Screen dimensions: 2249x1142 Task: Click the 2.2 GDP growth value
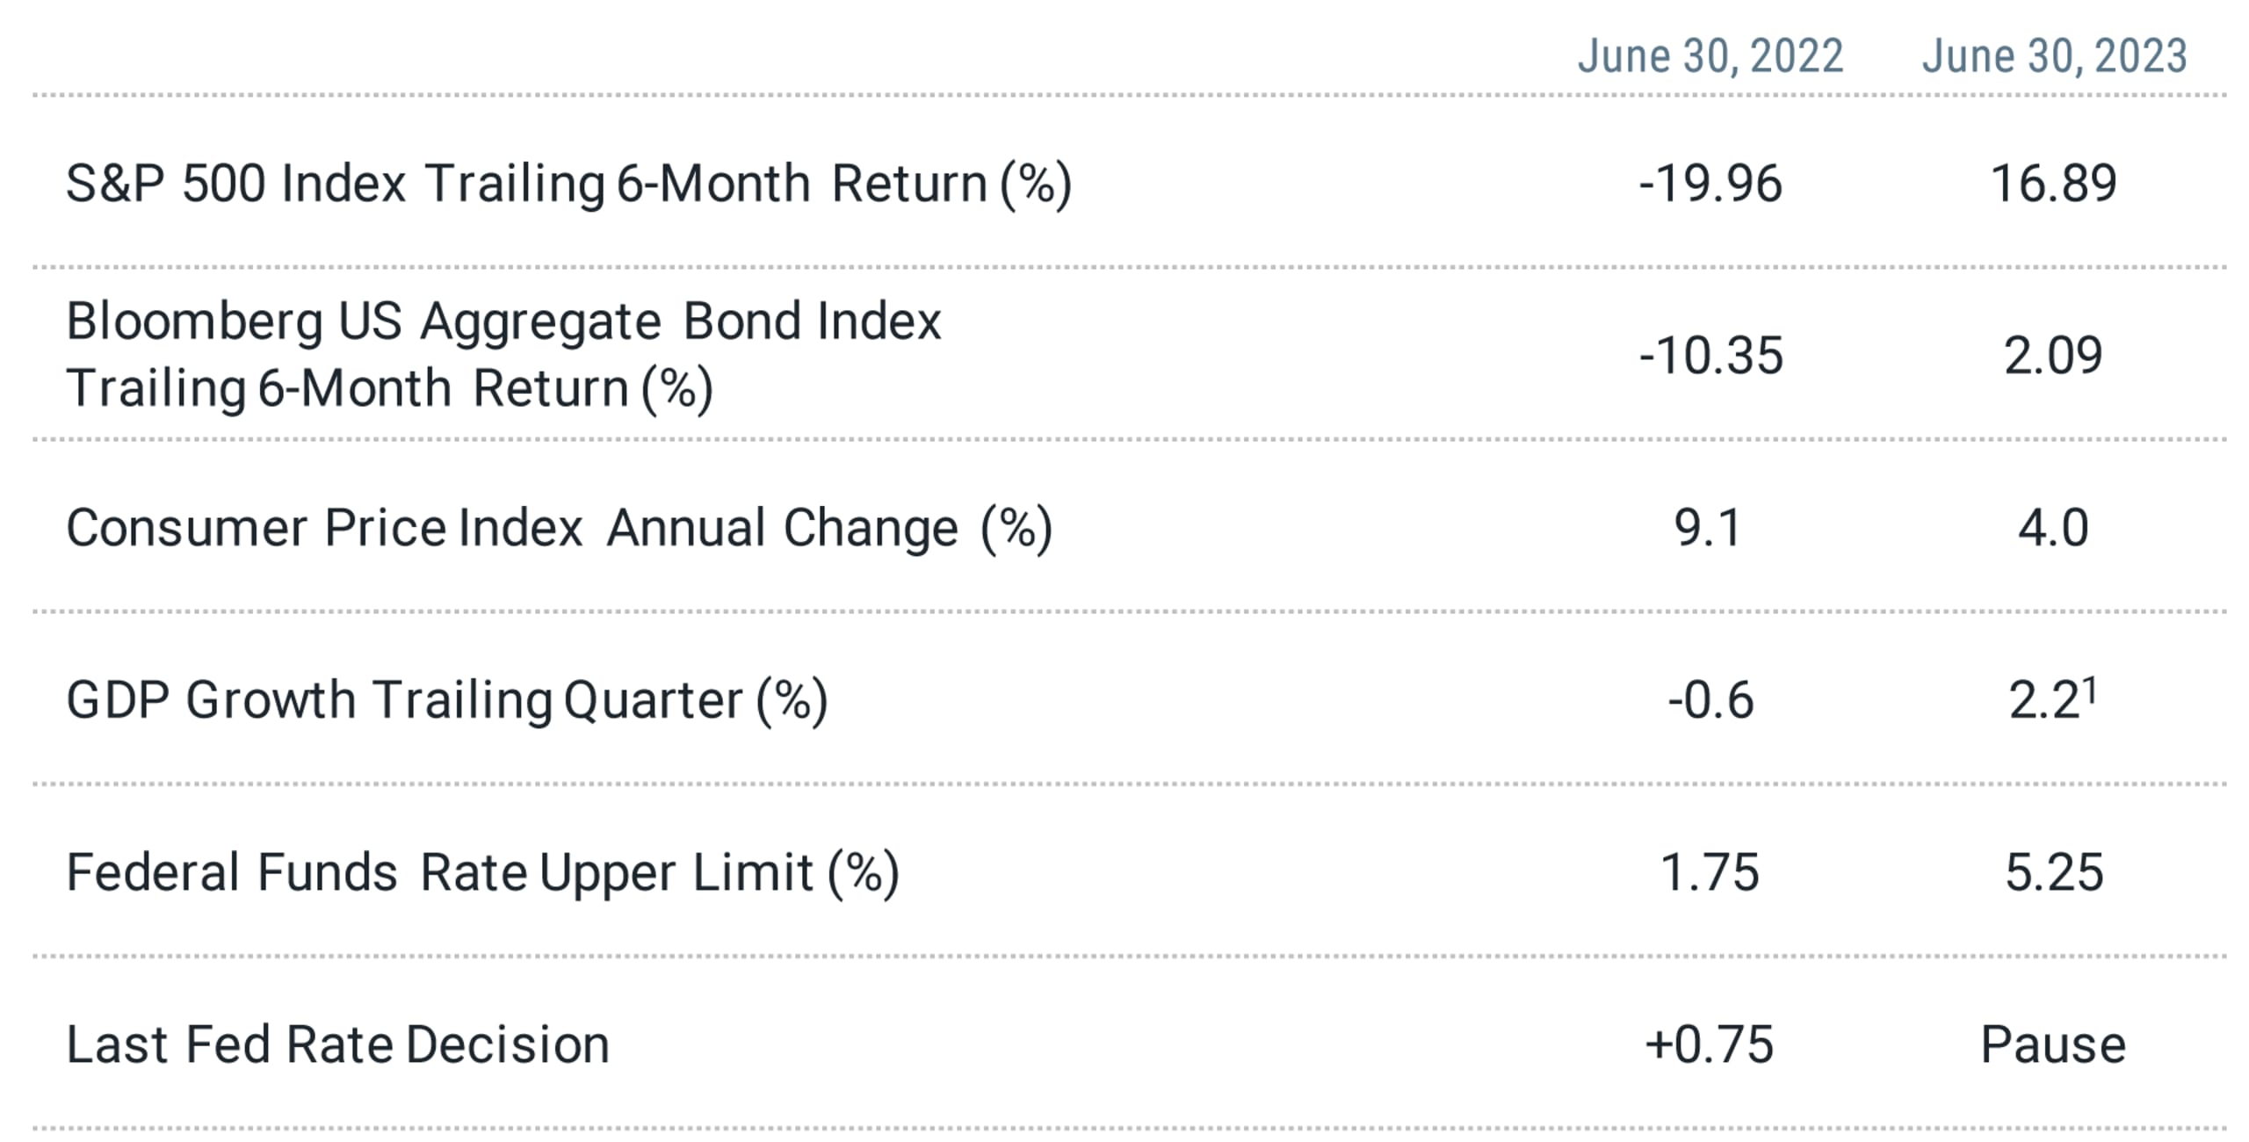click(2045, 700)
